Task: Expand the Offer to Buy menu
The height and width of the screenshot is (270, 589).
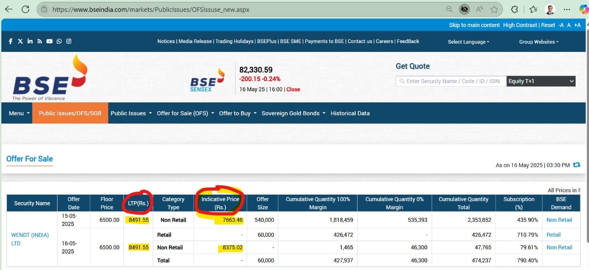Action: click(238, 113)
